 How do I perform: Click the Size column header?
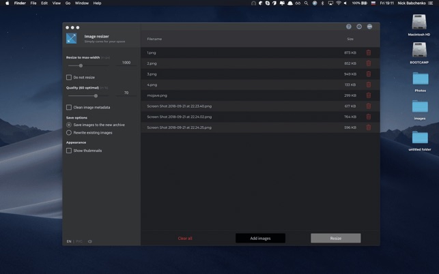tap(350, 39)
